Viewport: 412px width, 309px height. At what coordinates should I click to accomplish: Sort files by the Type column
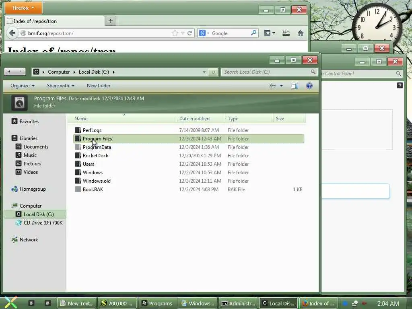click(249, 119)
